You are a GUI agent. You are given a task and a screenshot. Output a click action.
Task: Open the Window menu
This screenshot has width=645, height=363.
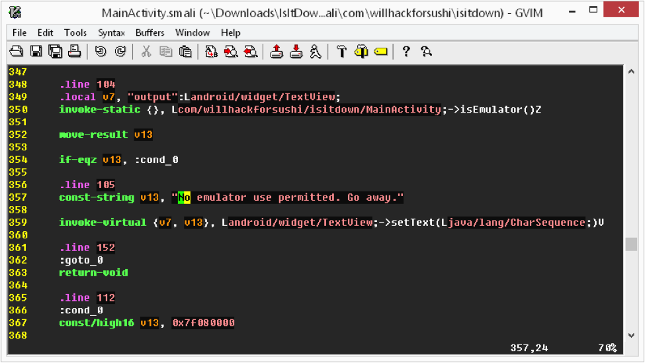click(x=193, y=32)
